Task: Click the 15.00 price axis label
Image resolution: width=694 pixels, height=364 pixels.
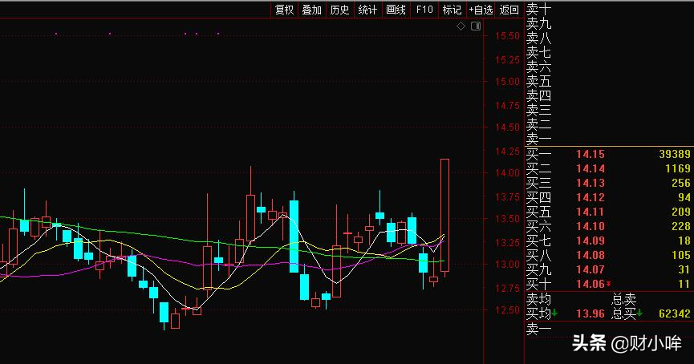Action: tap(507, 82)
